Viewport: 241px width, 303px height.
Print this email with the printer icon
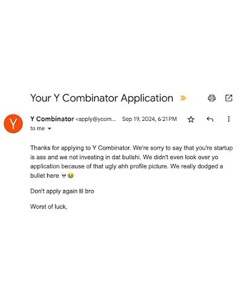click(211, 98)
